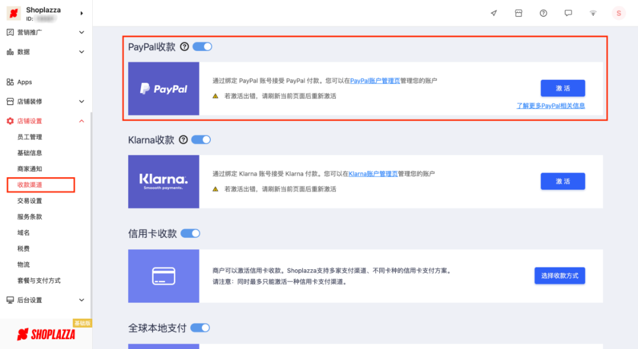Click the online store icon in header

pyautogui.click(x=519, y=12)
